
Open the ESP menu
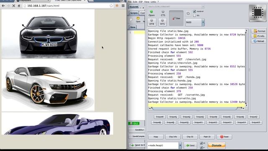(141, 2)
